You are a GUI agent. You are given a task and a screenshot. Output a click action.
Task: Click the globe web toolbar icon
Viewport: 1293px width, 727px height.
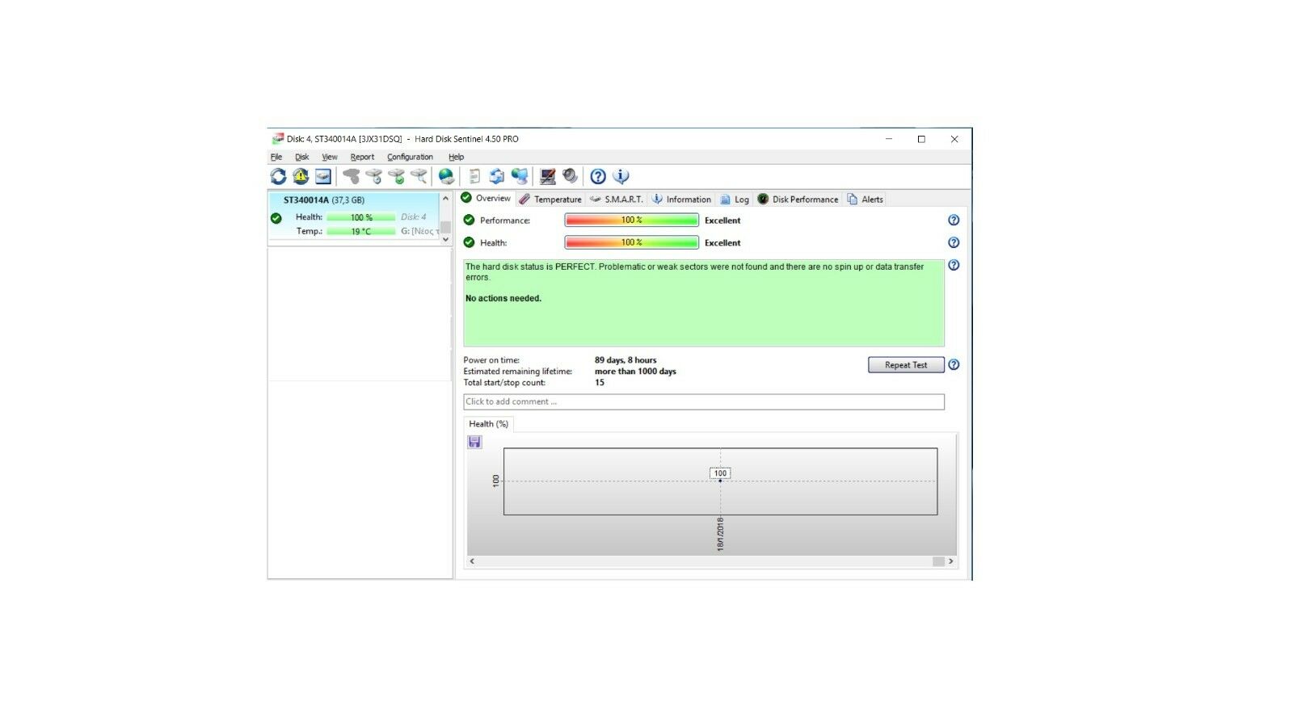pyautogui.click(x=446, y=176)
